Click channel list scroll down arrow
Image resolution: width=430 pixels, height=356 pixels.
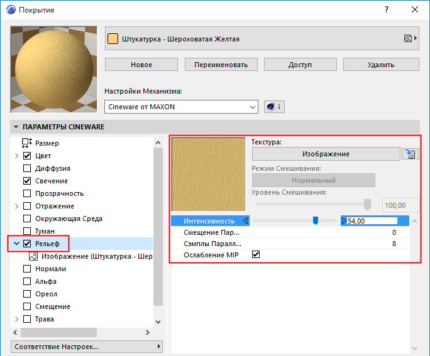[x=158, y=321]
